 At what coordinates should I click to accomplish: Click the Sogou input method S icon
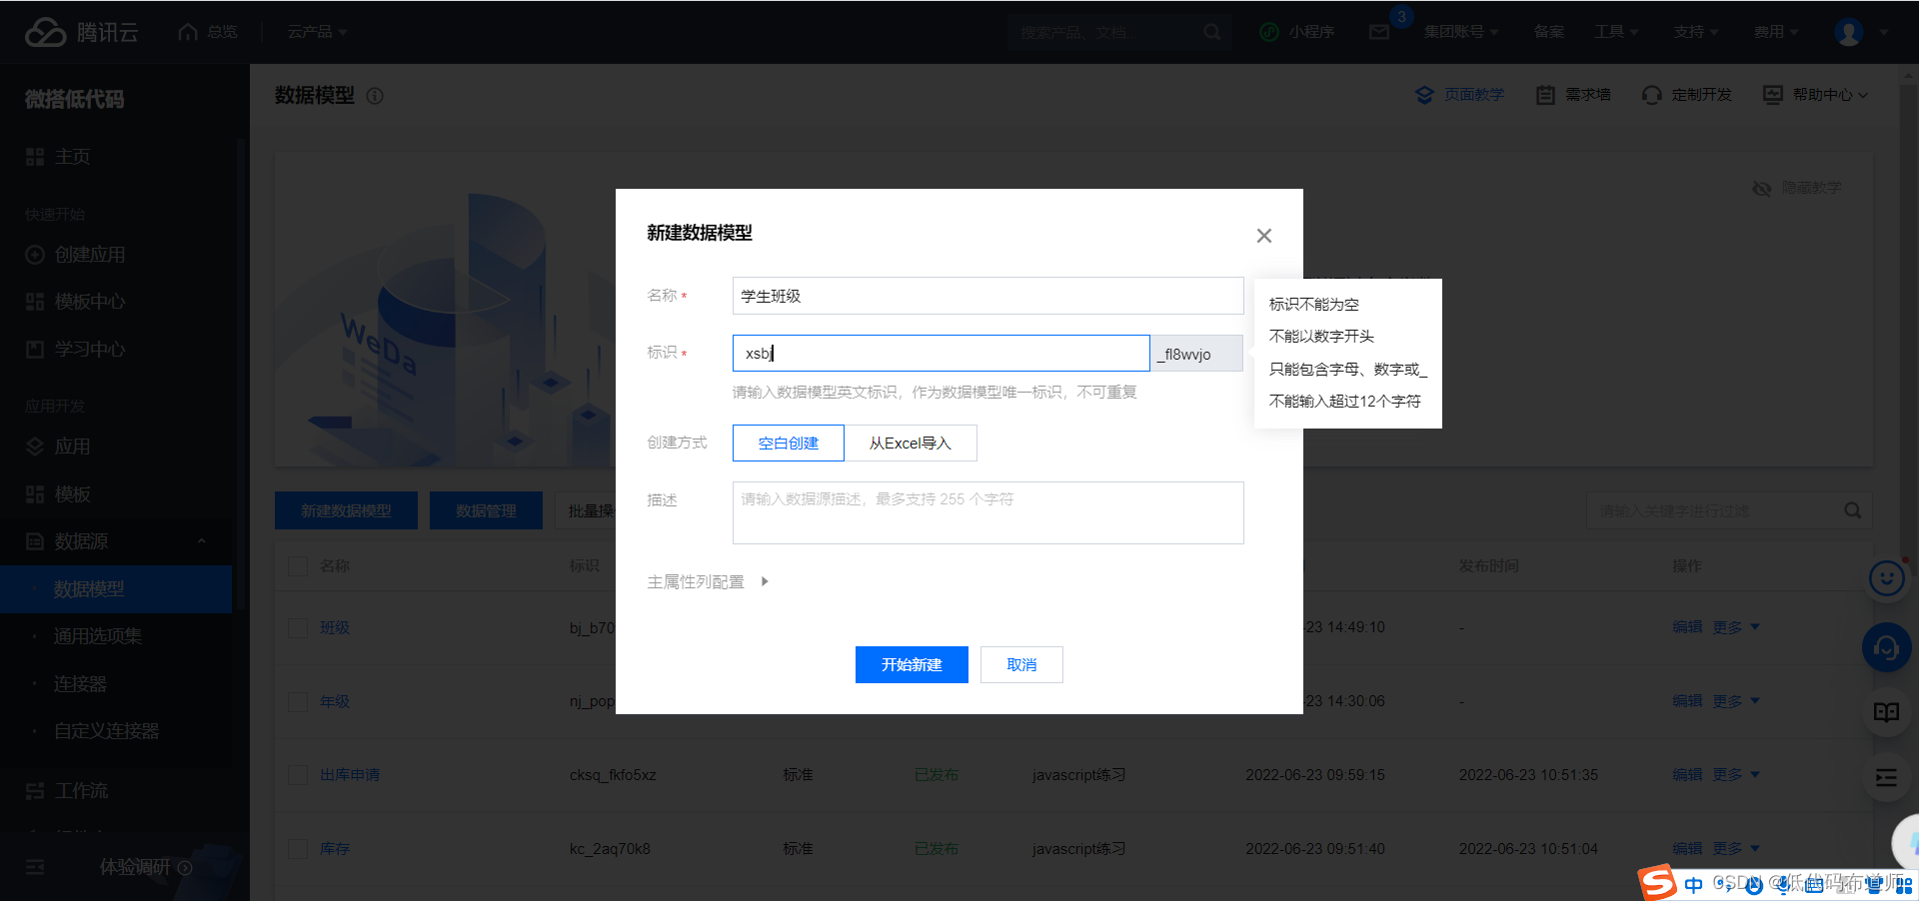tap(1657, 883)
